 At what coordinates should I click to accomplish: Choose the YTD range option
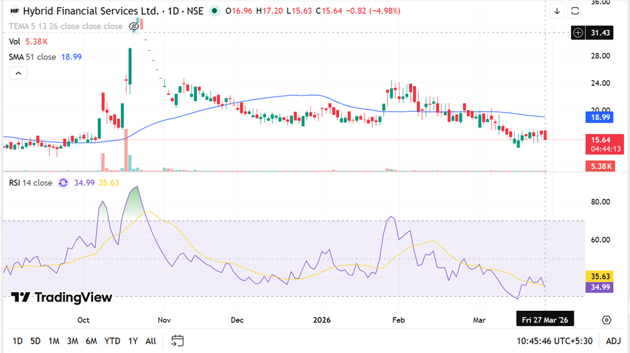[x=112, y=341]
